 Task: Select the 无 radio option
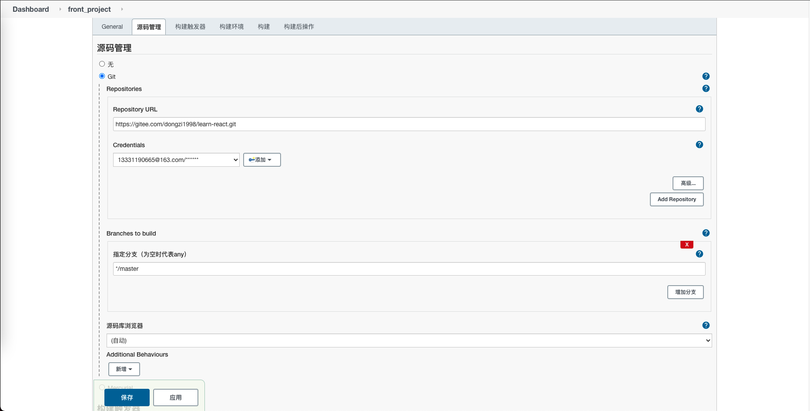[x=102, y=64]
